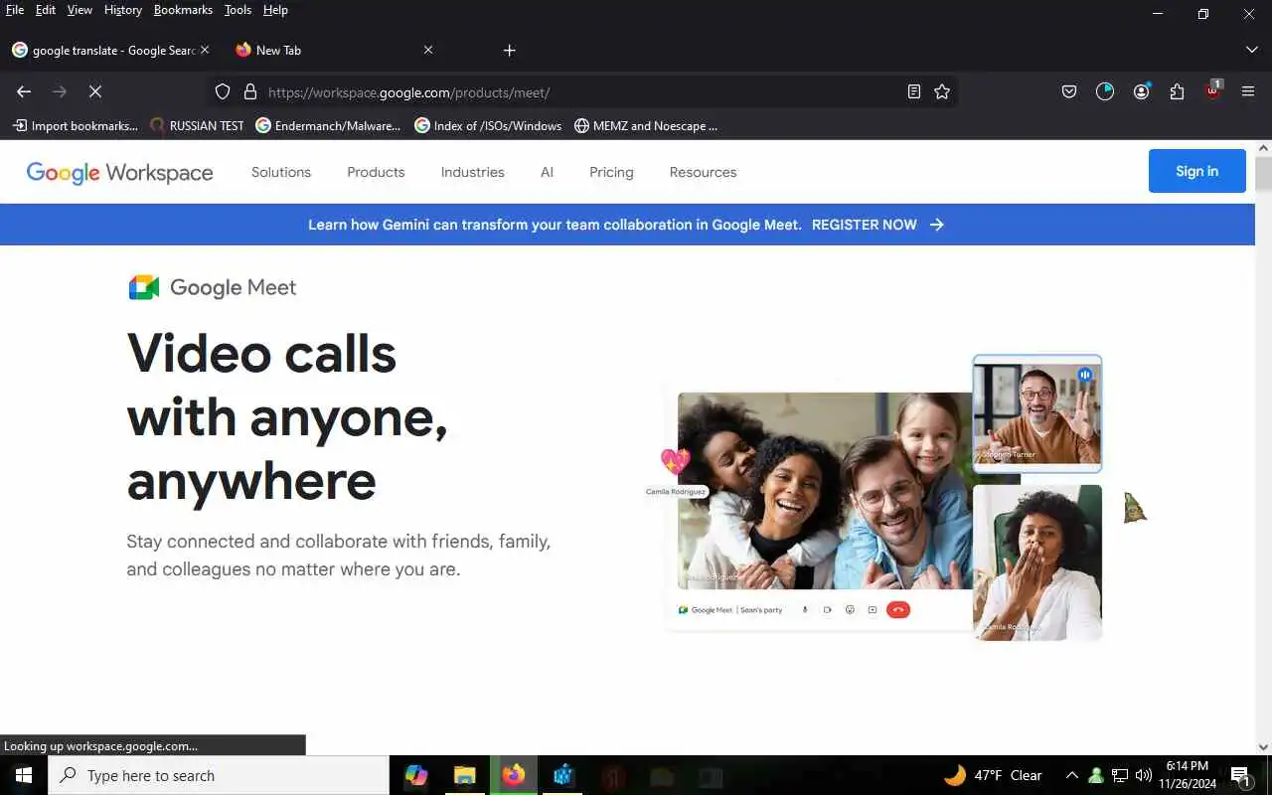
Task: Show hidden system tray icons
Action: [x=1071, y=775]
